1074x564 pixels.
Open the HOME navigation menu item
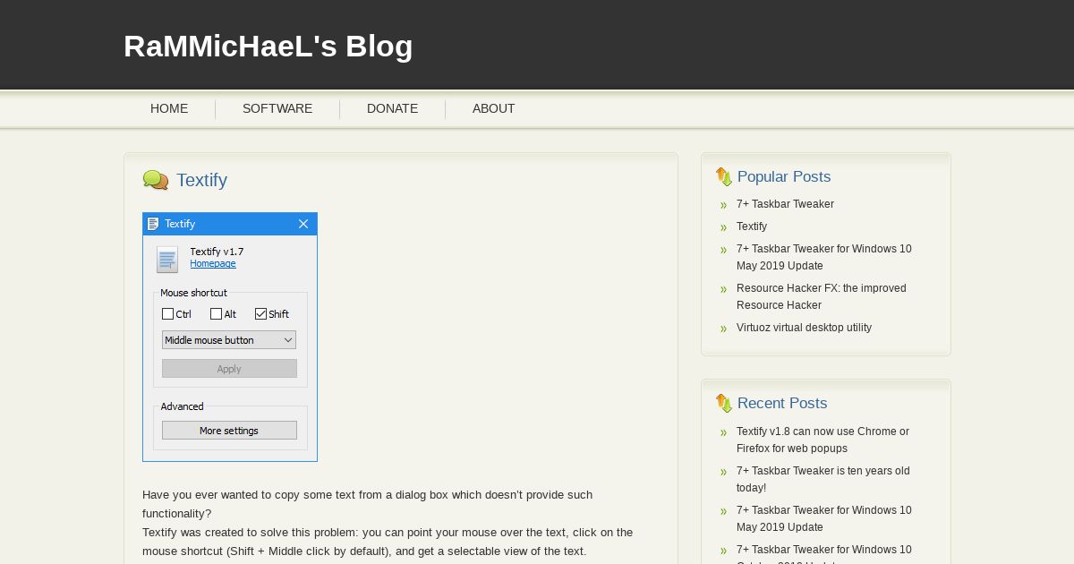169,108
